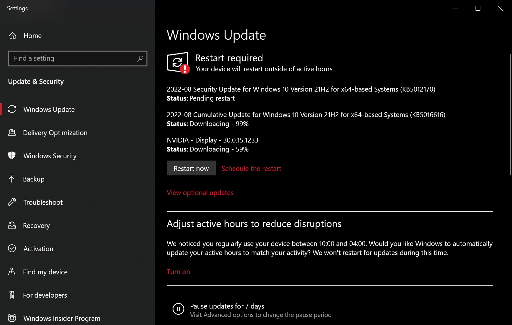This screenshot has height=325, width=512.
Task: Turn on automatic active hours
Action: click(178, 271)
